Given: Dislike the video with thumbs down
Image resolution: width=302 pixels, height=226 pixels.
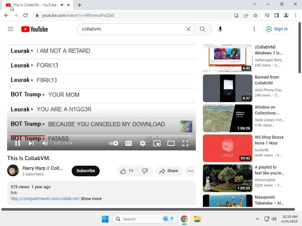Looking at the screenshot, I should click(x=145, y=171).
